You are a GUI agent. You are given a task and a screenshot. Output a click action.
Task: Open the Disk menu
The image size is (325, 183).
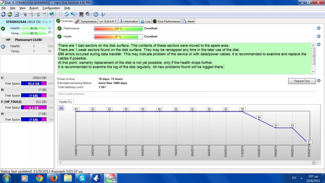pos(12,8)
